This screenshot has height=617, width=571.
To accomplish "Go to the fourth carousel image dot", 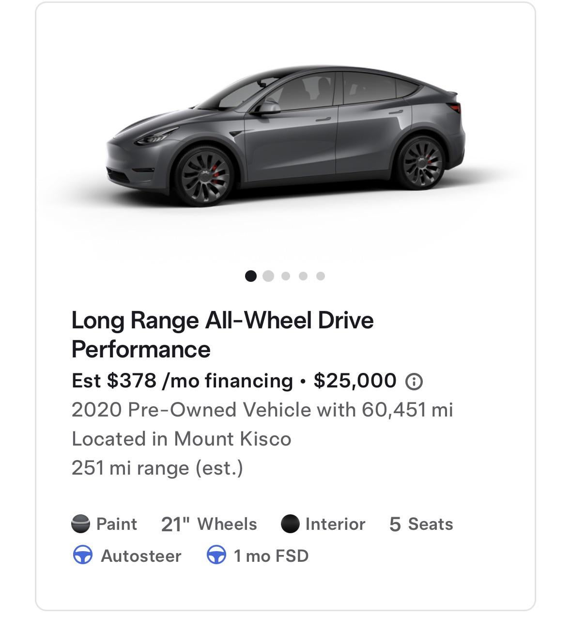I will coord(303,276).
